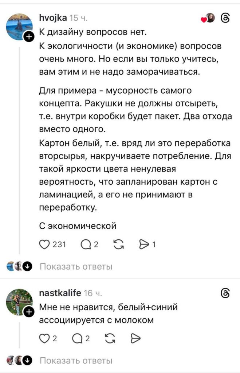Share hvojka's comment via send icon

144,245
